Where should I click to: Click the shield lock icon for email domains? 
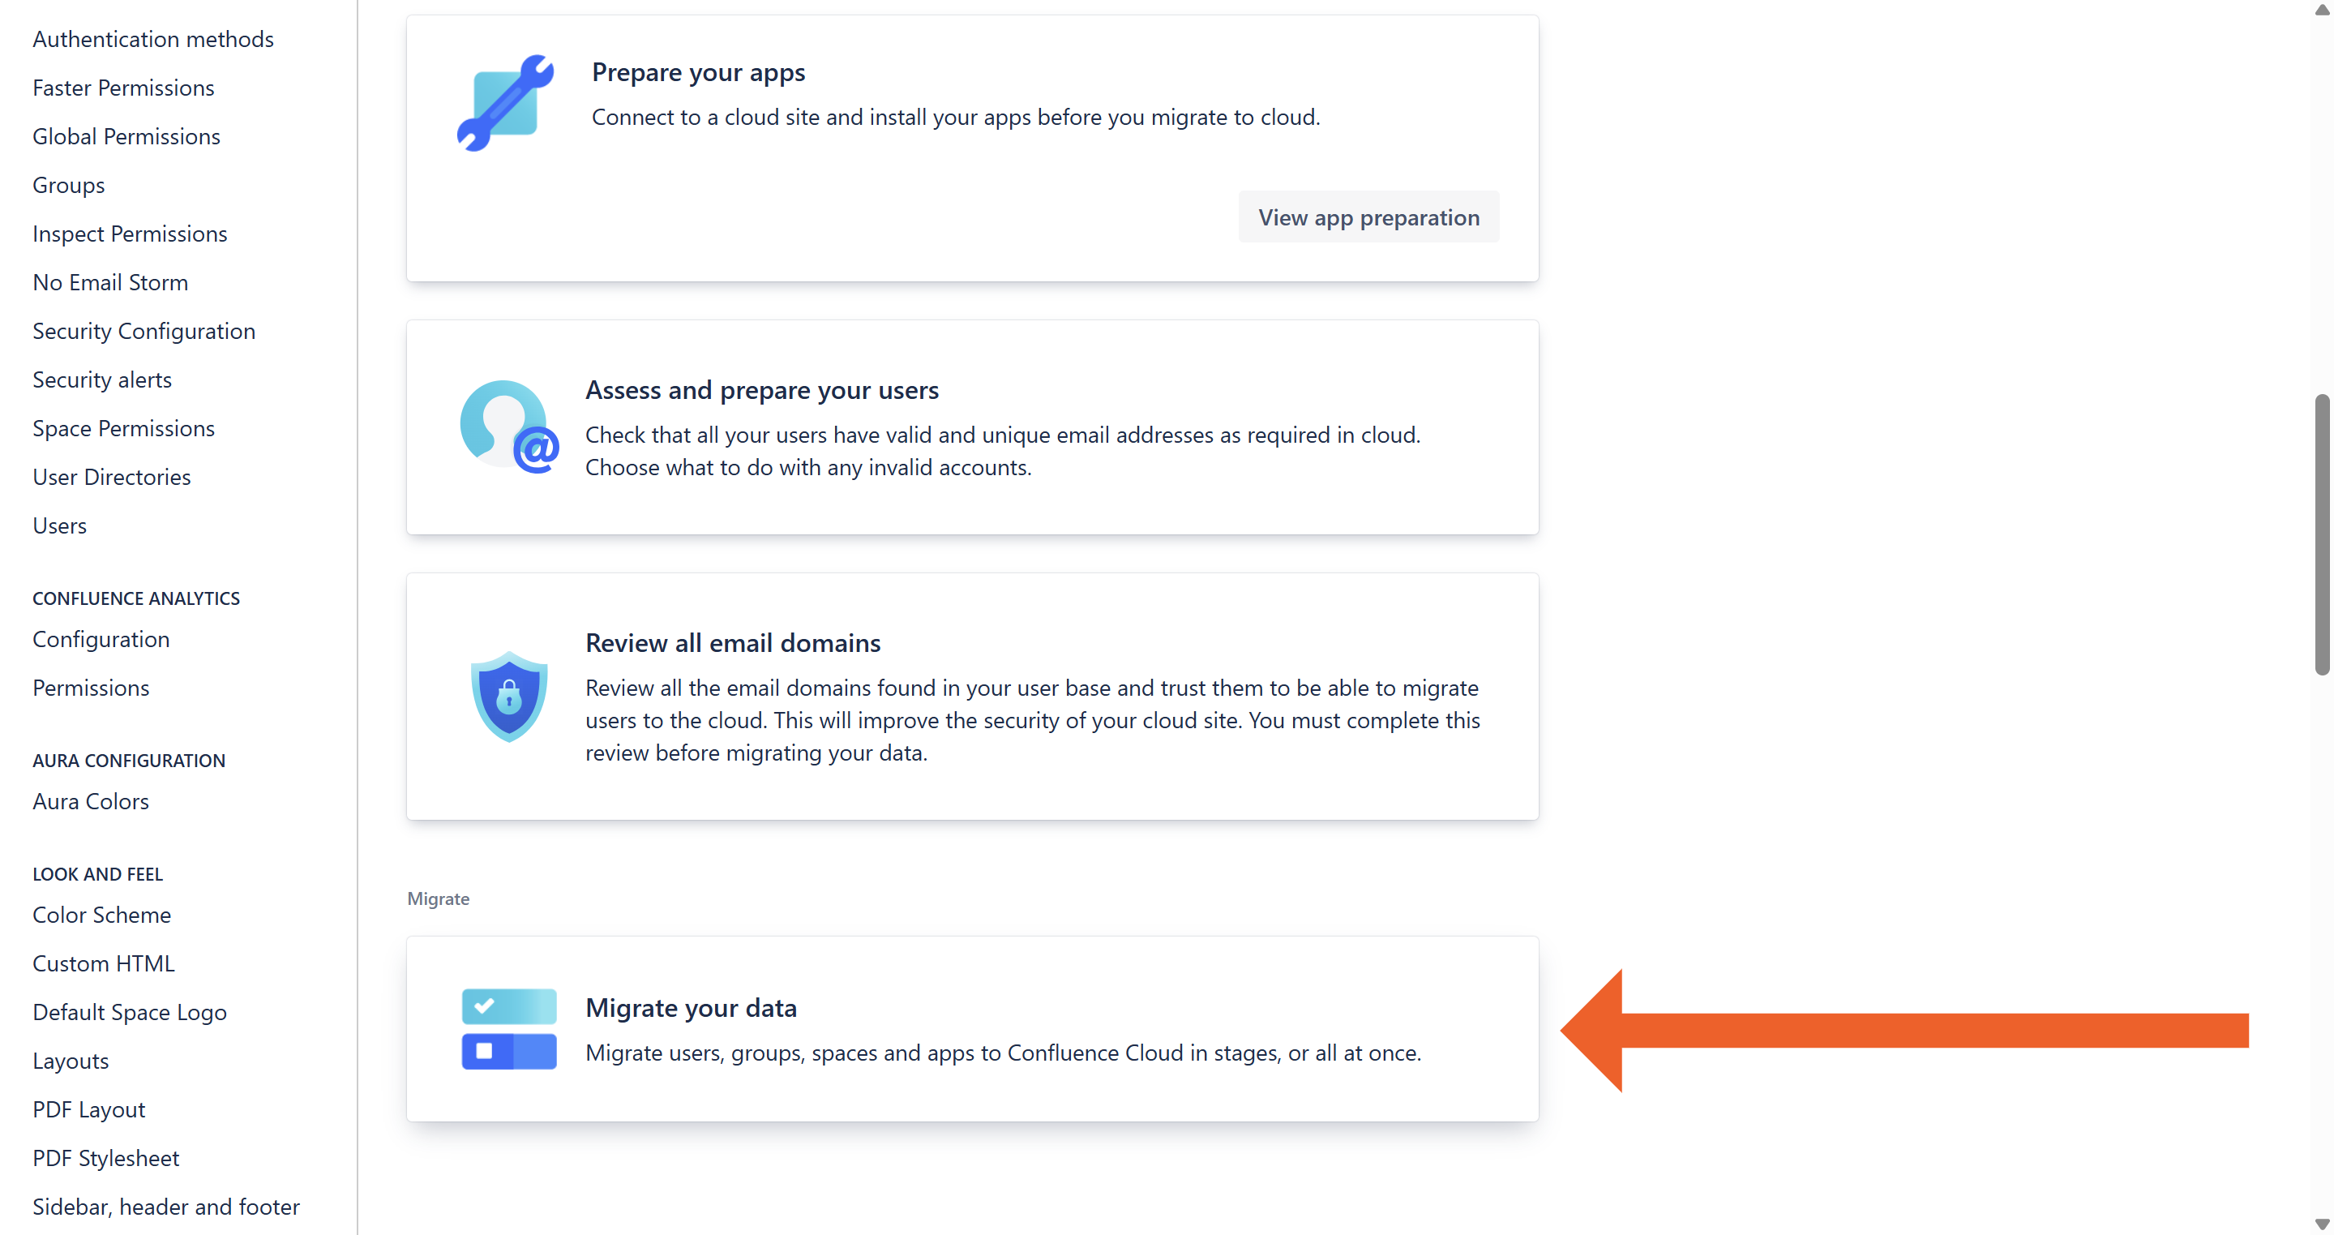click(508, 697)
